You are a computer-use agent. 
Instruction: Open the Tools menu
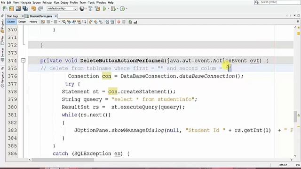[91, 3]
